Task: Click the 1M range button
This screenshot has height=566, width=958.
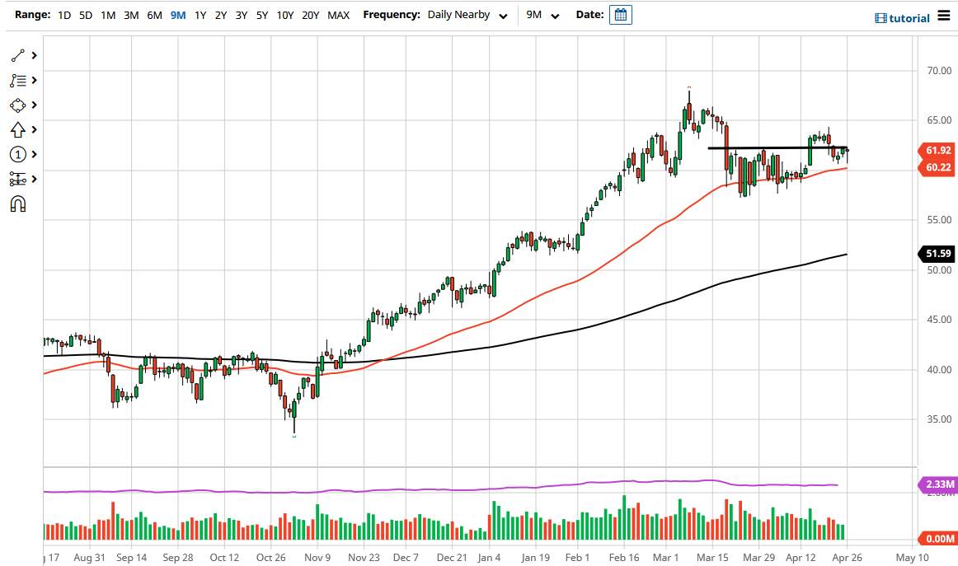Action: tap(107, 15)
